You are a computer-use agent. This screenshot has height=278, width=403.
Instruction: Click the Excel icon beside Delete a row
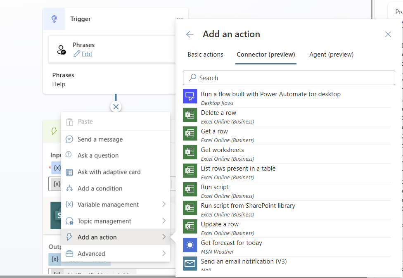click(x=190, y=115)
